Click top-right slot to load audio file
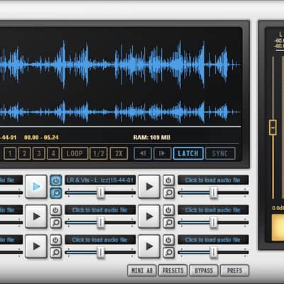Viewport: 284px width, 284px height. coord(213,180)
